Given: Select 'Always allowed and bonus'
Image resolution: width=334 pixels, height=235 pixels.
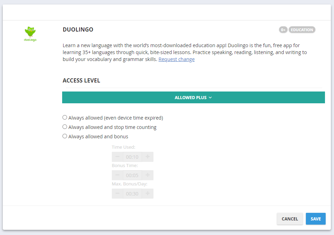Looking at the screenshot, I should pos(65,136).
